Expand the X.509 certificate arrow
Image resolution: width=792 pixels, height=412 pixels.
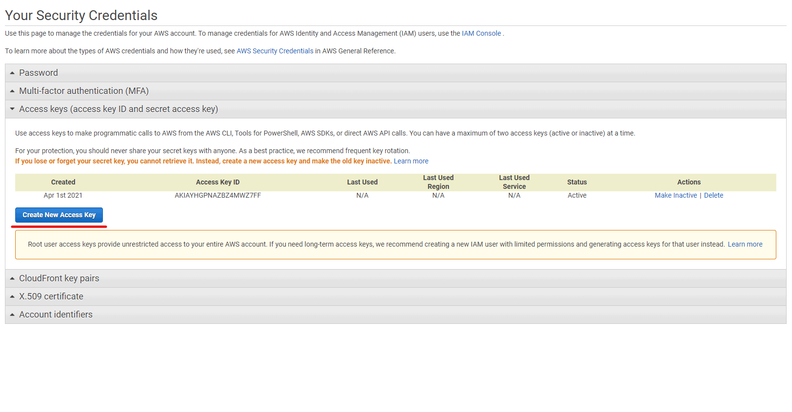12,297
